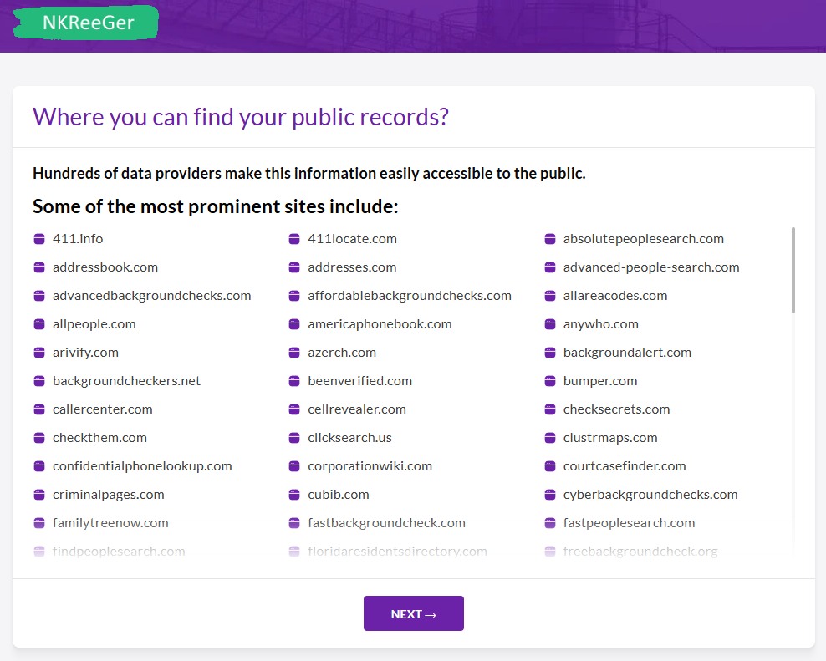Click the advancedbackgroundchecks.com text
The height and width of the screenshot is (661, 826).
click(x=151, y=296)
